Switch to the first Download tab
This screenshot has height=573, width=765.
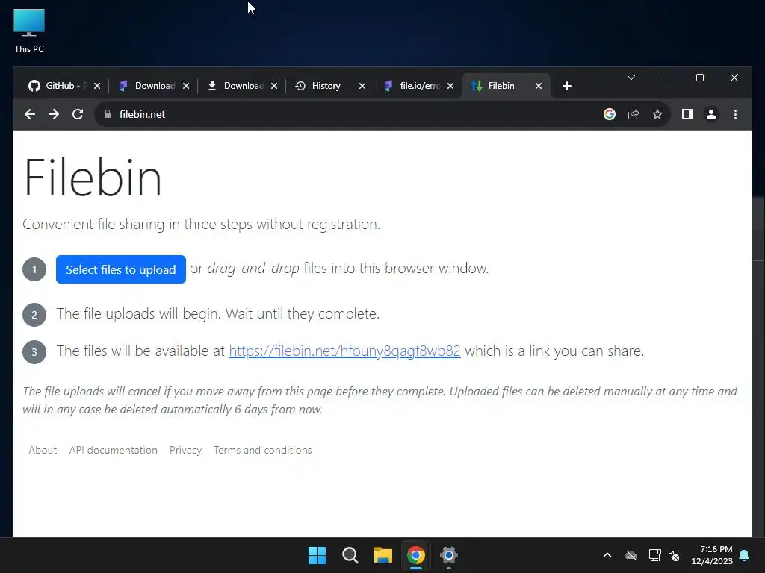click(152, 86)
